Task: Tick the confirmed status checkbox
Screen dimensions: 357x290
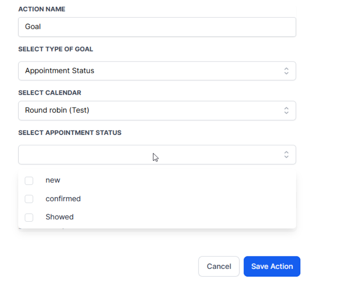Action: (29, 199)
